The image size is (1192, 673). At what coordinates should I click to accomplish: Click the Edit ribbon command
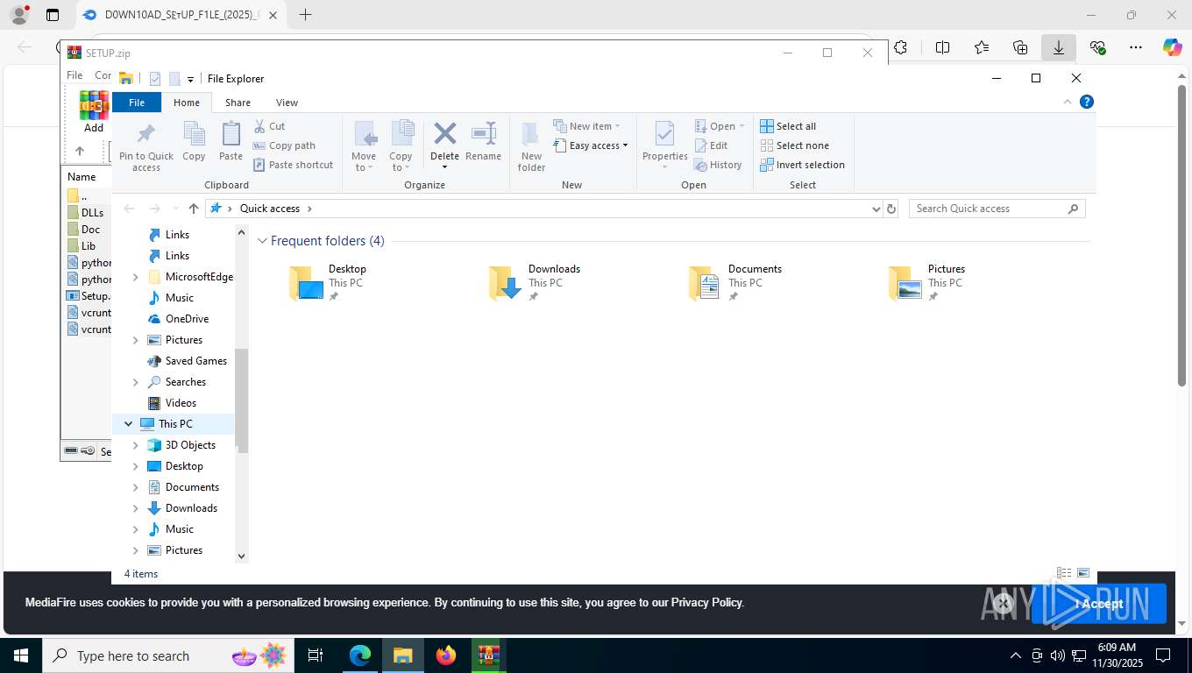(x=711, y=145)
